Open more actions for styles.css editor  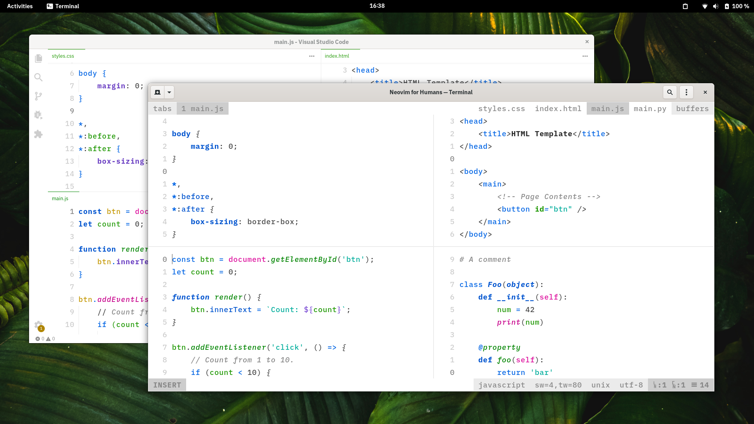pyautogui.click(x=312, y=56)
